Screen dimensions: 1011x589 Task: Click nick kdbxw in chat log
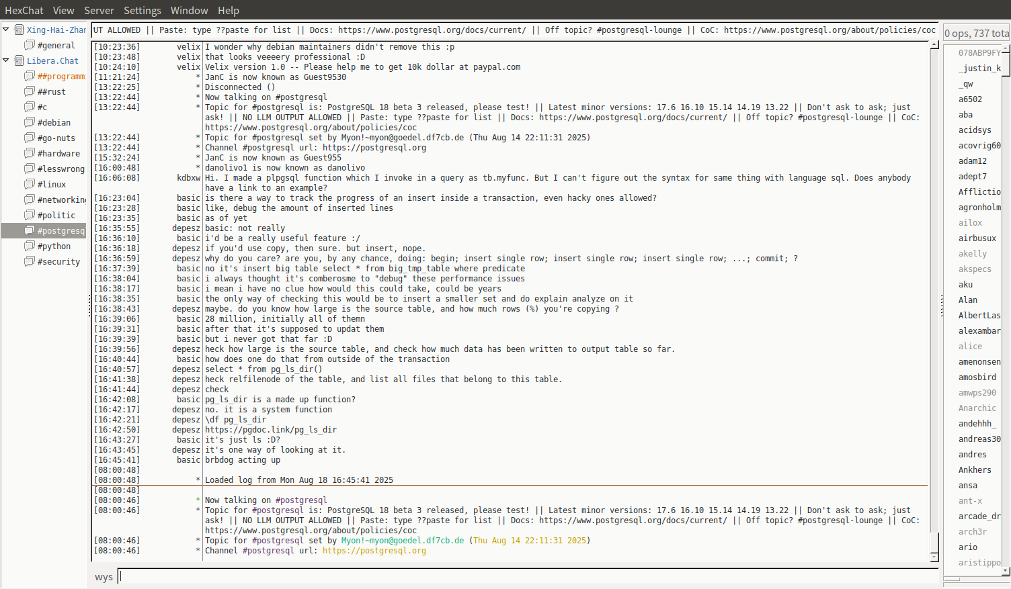[x=188, y=178]
